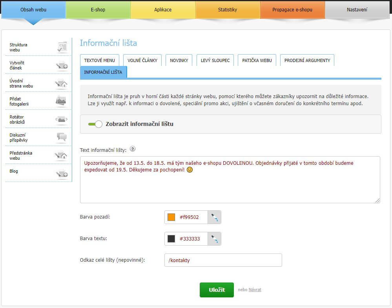Image resolution: width=392 pixels, height=308 pixels.
Task: Click Odkaz celé lišty (nepovinné) label
Action: pyautogui.click(x=112, y=260)
